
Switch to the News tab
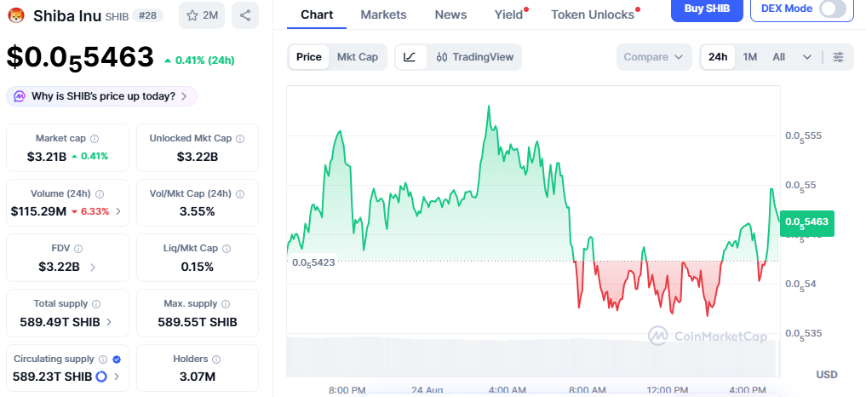tap(450, 15)
